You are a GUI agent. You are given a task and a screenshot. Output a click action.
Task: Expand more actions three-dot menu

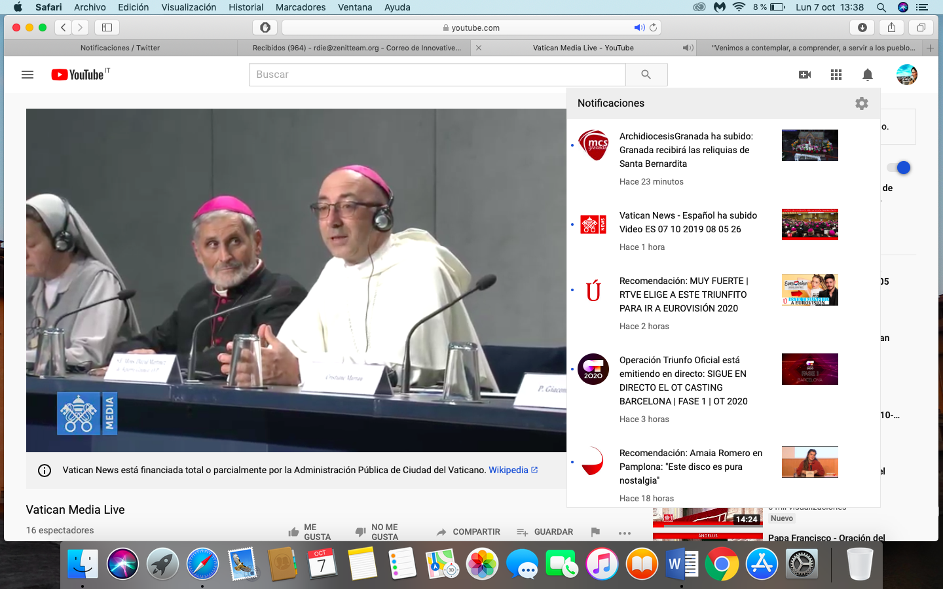625,533
